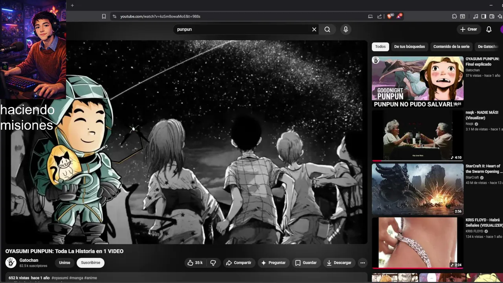
Task: Open the StarCraft II Heart of the Swarm thumbnail
Action: 418,189
